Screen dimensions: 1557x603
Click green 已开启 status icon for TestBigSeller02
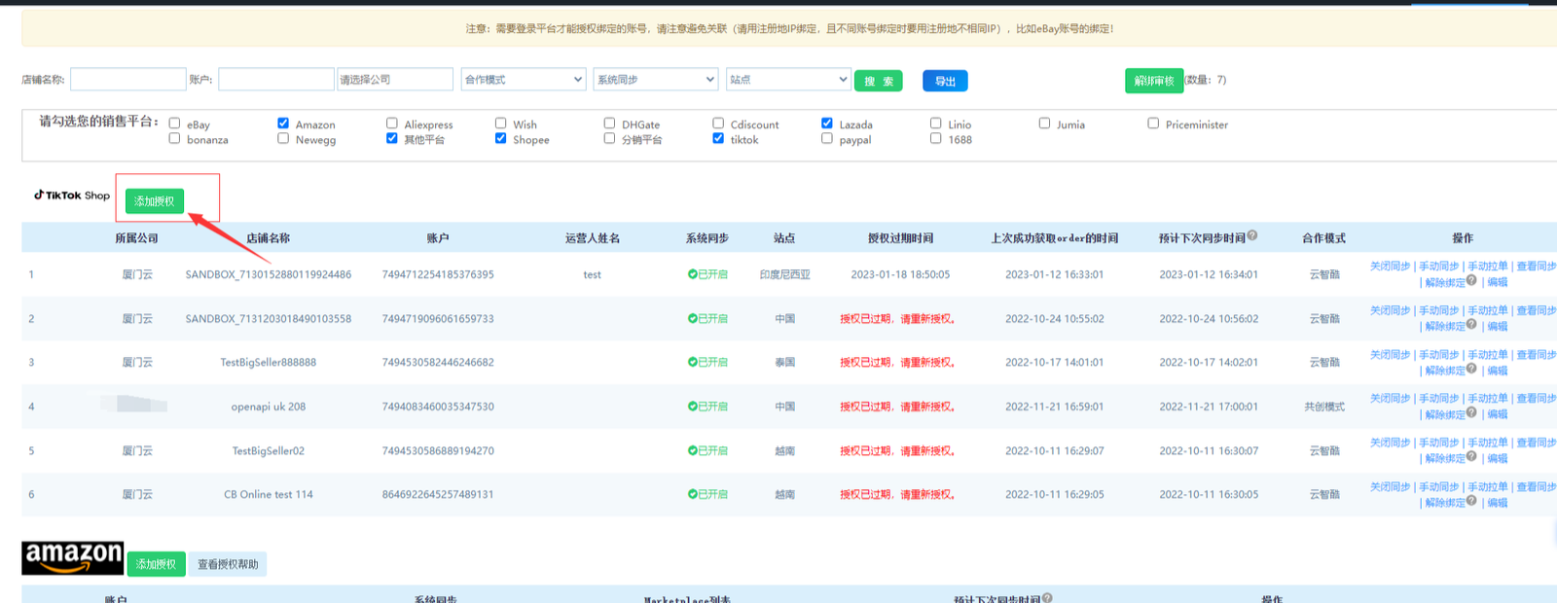pos(692,450)
